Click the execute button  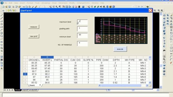point(120,49)
